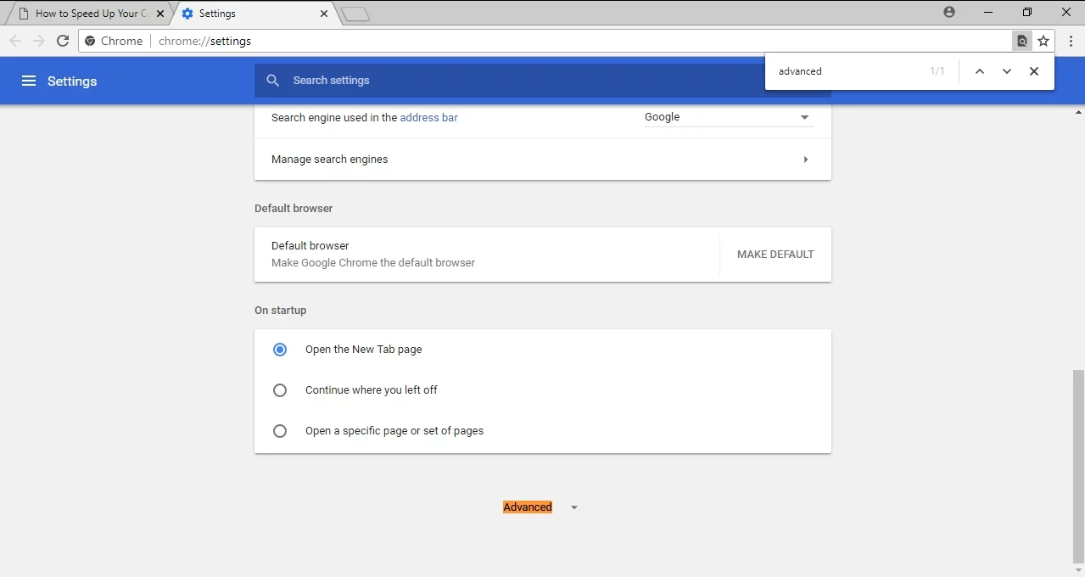
Task: Close the find bar
Action: (1034, 71)
